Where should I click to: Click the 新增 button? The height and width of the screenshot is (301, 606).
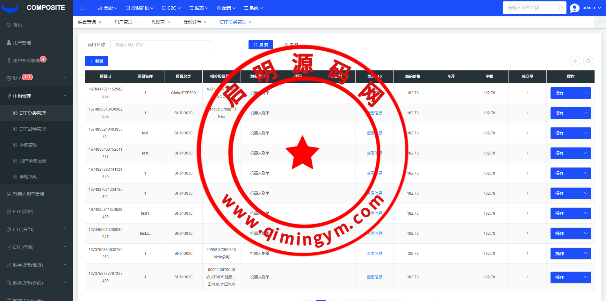[x=96, y=61]
